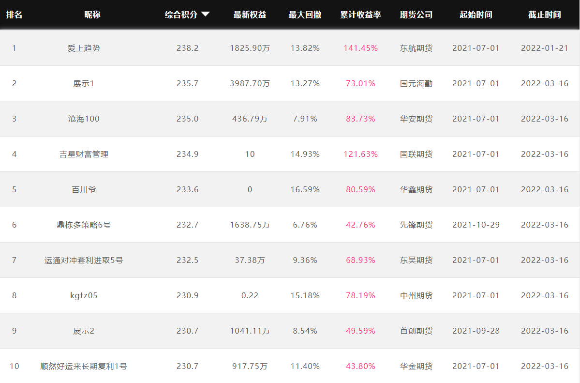Select company 国元海勤

click(x=416, y=84)
